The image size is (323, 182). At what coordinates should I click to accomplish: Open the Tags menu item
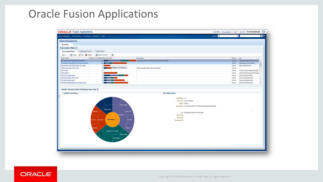point(103,36)
